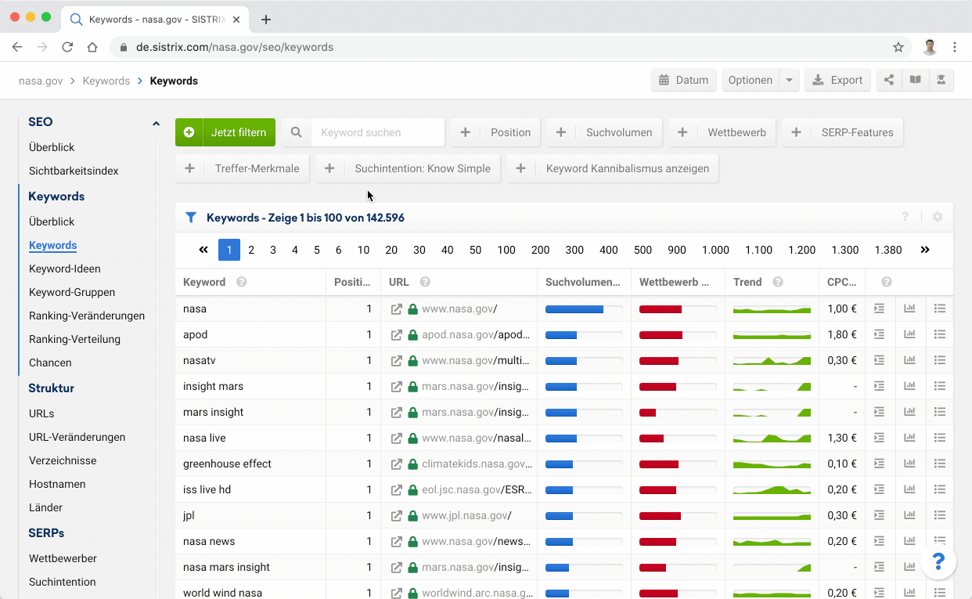Click the share icon in top toolbar
The width and height of the screenshot is (972, 599).
[889, 80]
